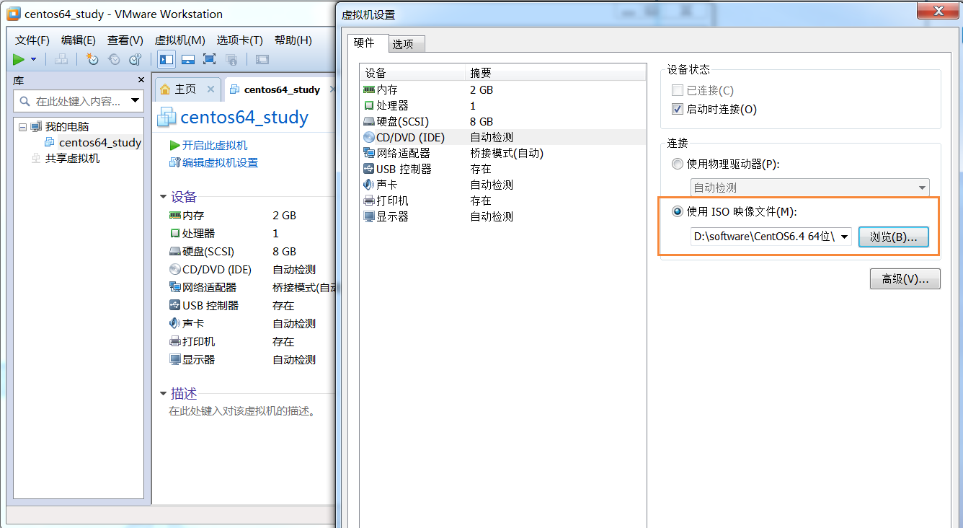The height and width of the screenshot is (528, 963).
Task: Select 内存 row in settings device list
Action: [503, 89]
